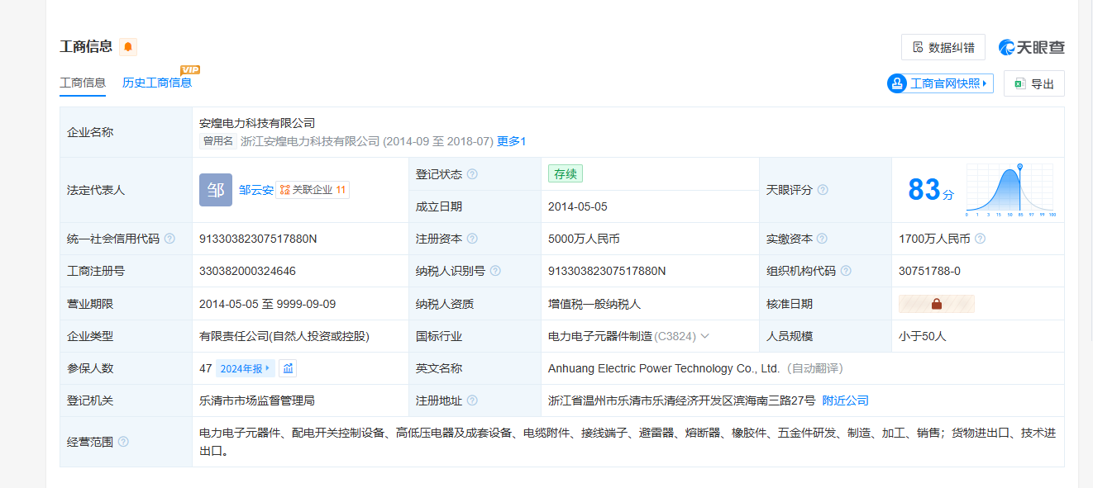This screenshot has height=488, width=1093.
Task: Open the 2024年报 annual report dropdown
Action: click(x=246, y=368)
